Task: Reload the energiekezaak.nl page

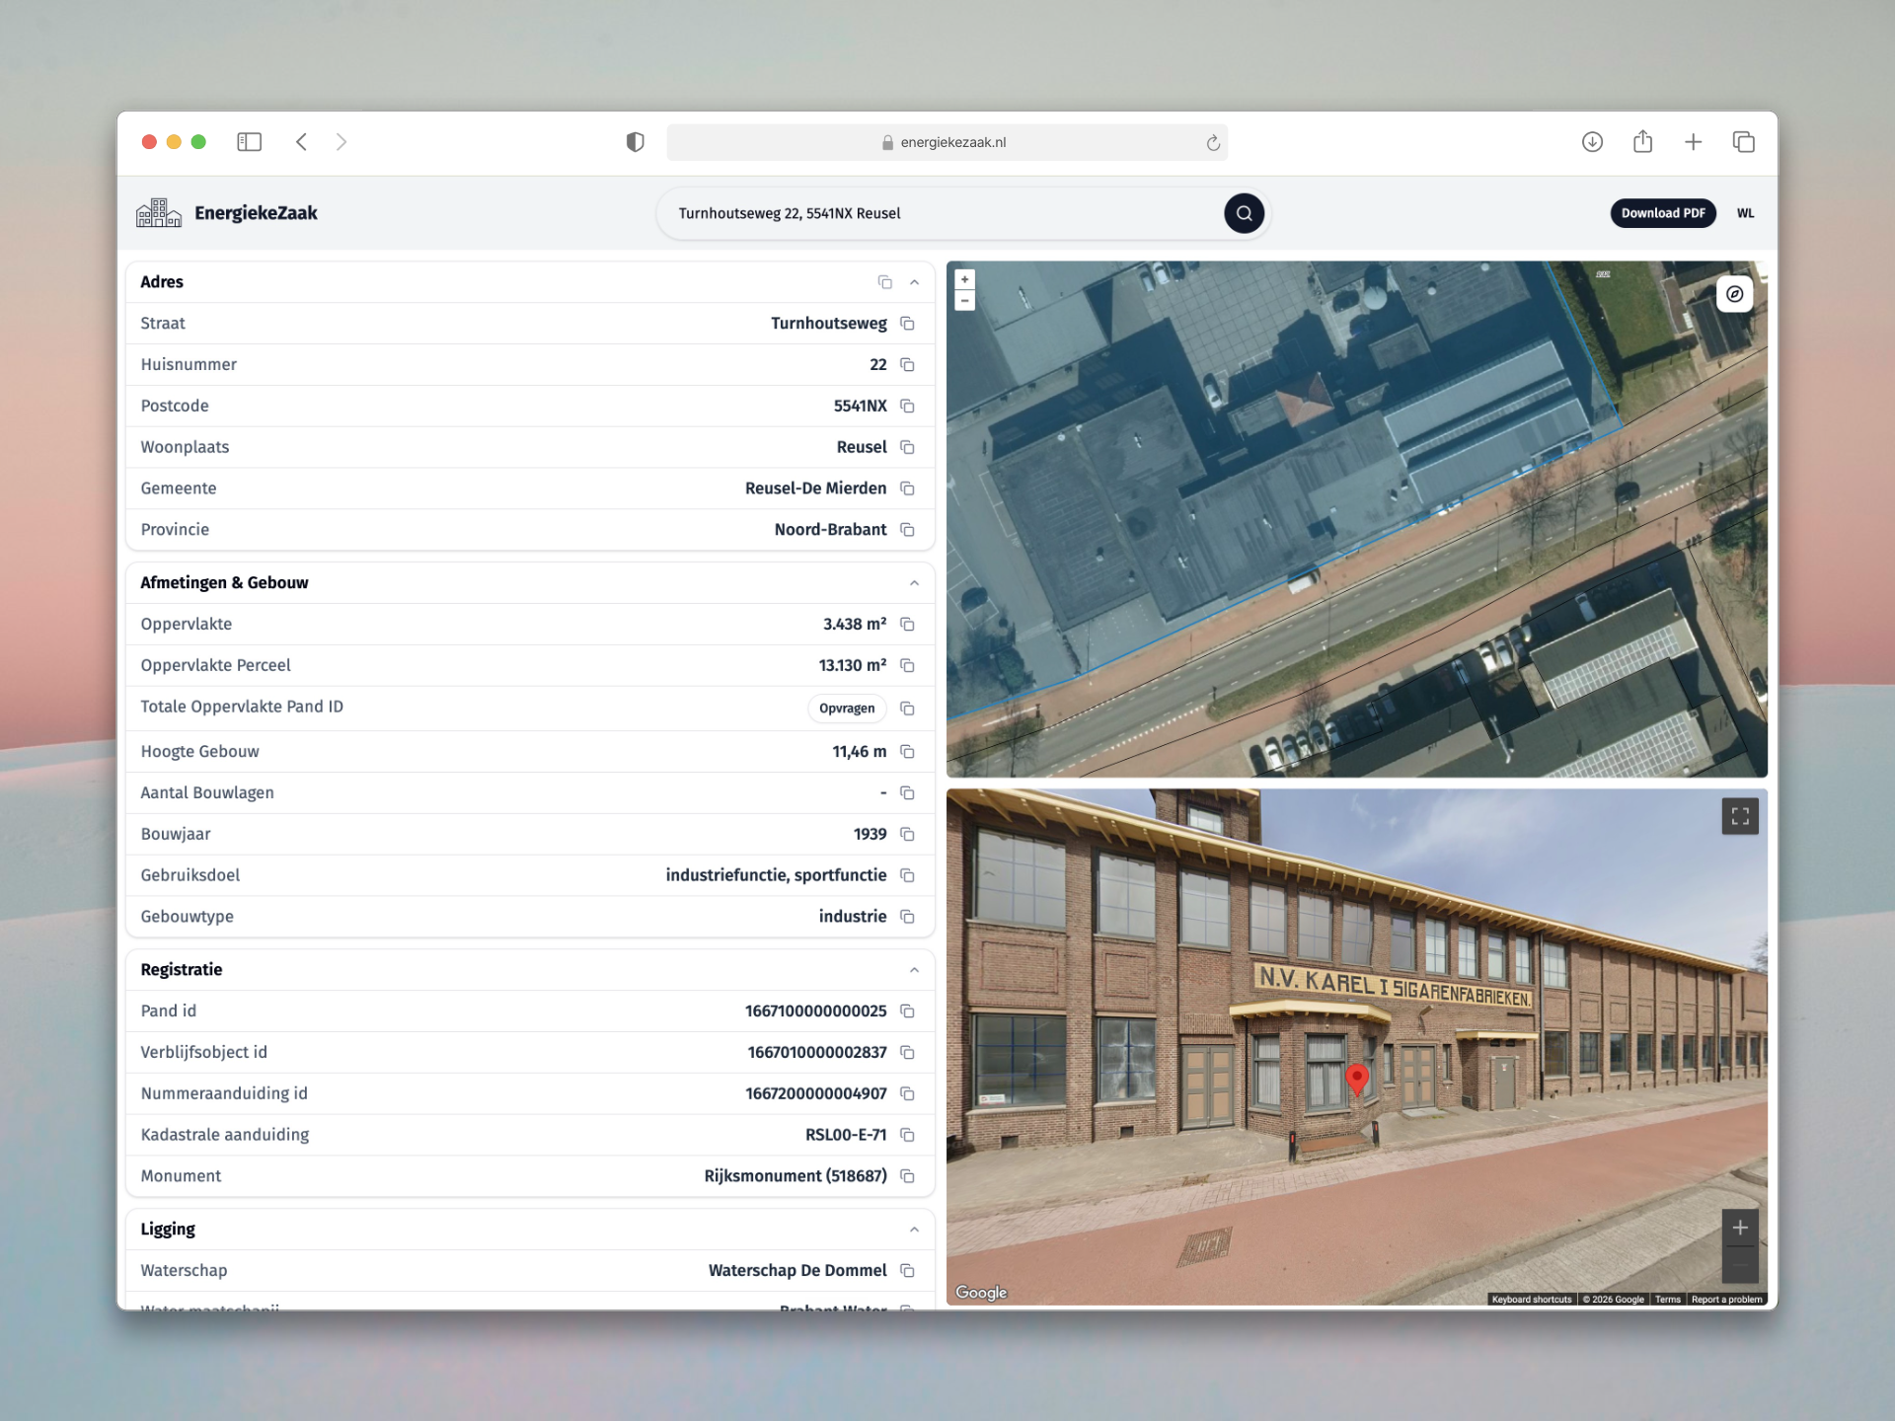Action: coord(1213,143)
